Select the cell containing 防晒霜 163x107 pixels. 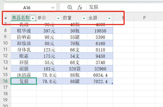pyautogui.click(x=24, y=37)
